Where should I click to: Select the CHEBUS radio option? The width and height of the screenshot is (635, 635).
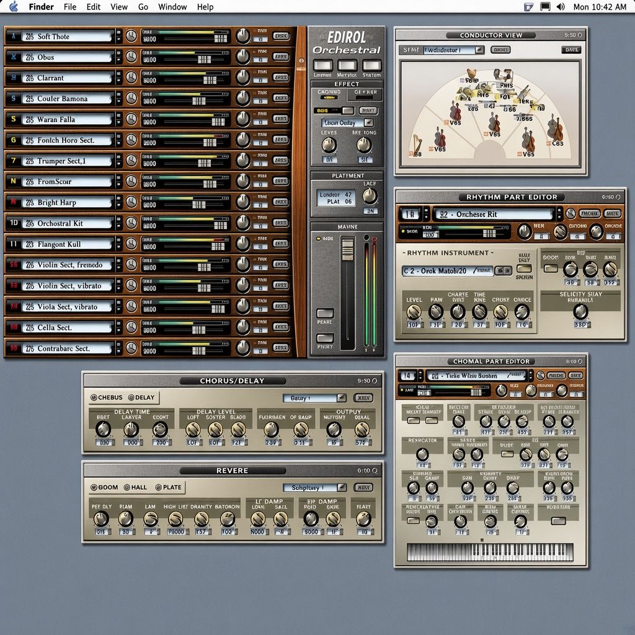click(x=107, y=397)
